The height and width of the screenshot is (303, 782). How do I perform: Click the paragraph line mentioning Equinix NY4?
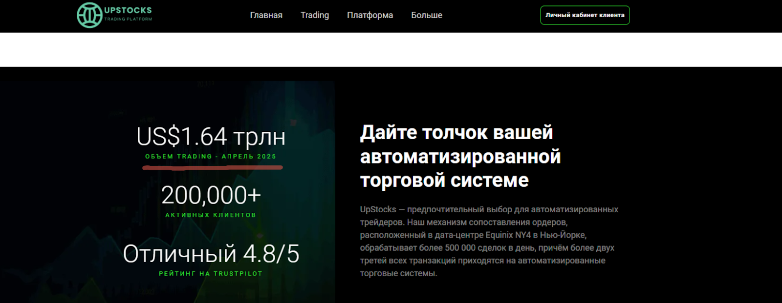[x=473, y=235]
